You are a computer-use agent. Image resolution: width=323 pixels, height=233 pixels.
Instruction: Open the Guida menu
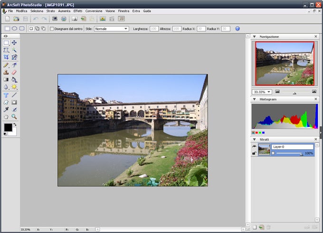click(x=147, y=11)
